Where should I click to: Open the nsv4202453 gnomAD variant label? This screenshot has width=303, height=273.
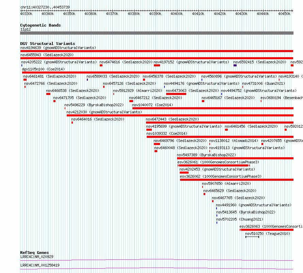(x=217, y=169)
